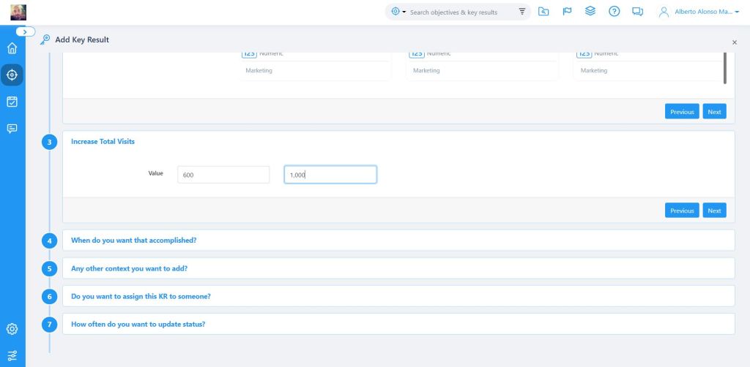Open the feedback chat icon in sidebar
750x367 pixels.
[x=12, y=128]
